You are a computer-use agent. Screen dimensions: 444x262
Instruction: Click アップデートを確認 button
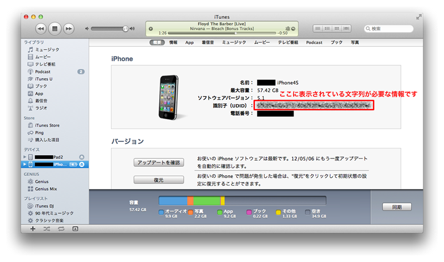[159, 162]
